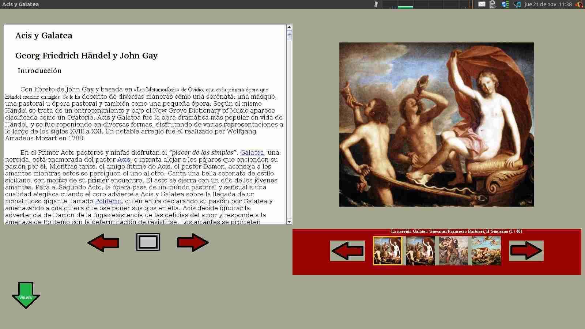
Task: Click the scrollbar down arrow in the text panel
Action: tap(289, 222)
